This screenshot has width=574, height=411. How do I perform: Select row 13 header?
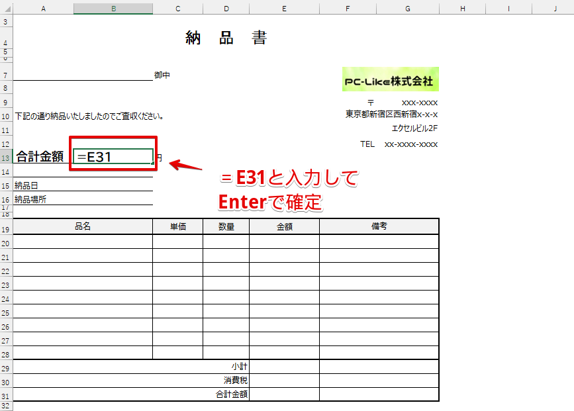pos(6,157)
